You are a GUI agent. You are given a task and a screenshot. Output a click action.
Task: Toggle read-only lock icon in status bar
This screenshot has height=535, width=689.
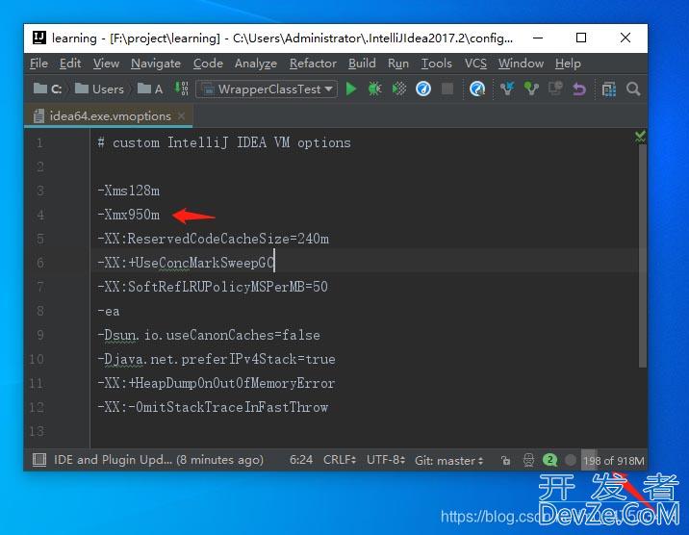pos(506,460)
